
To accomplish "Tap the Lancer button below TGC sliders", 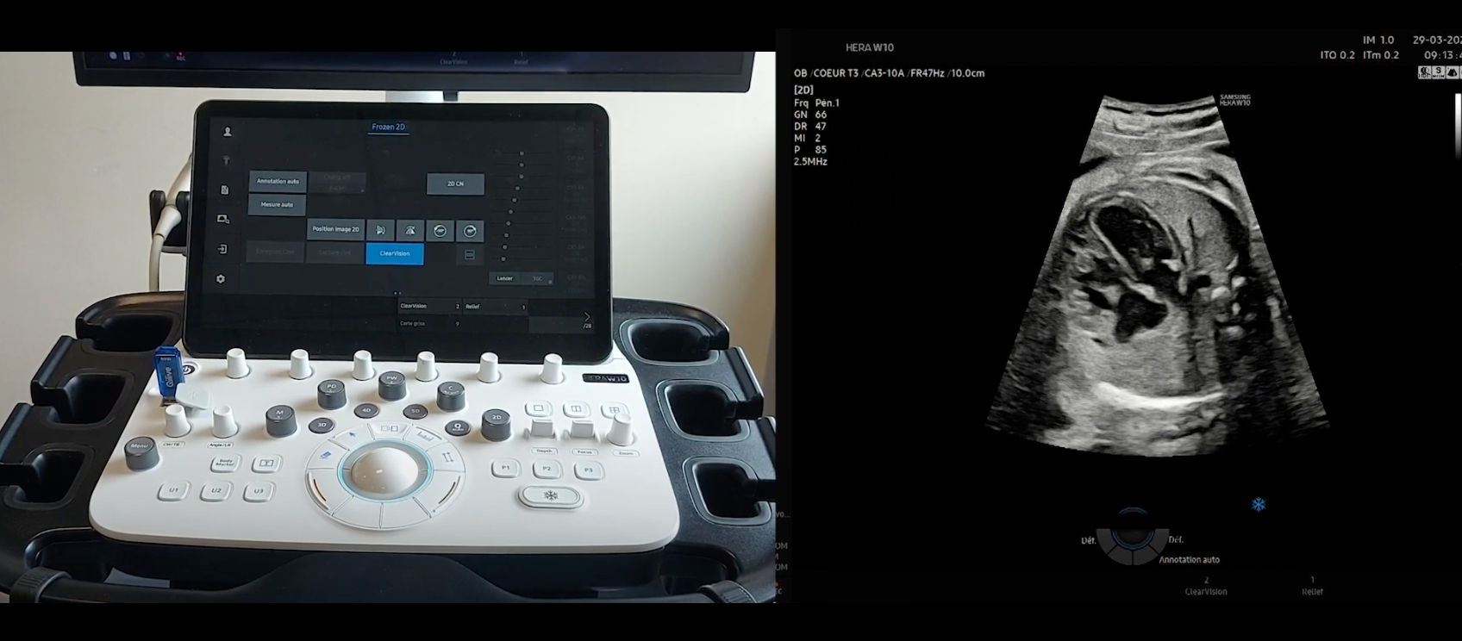I will point(505,278).
